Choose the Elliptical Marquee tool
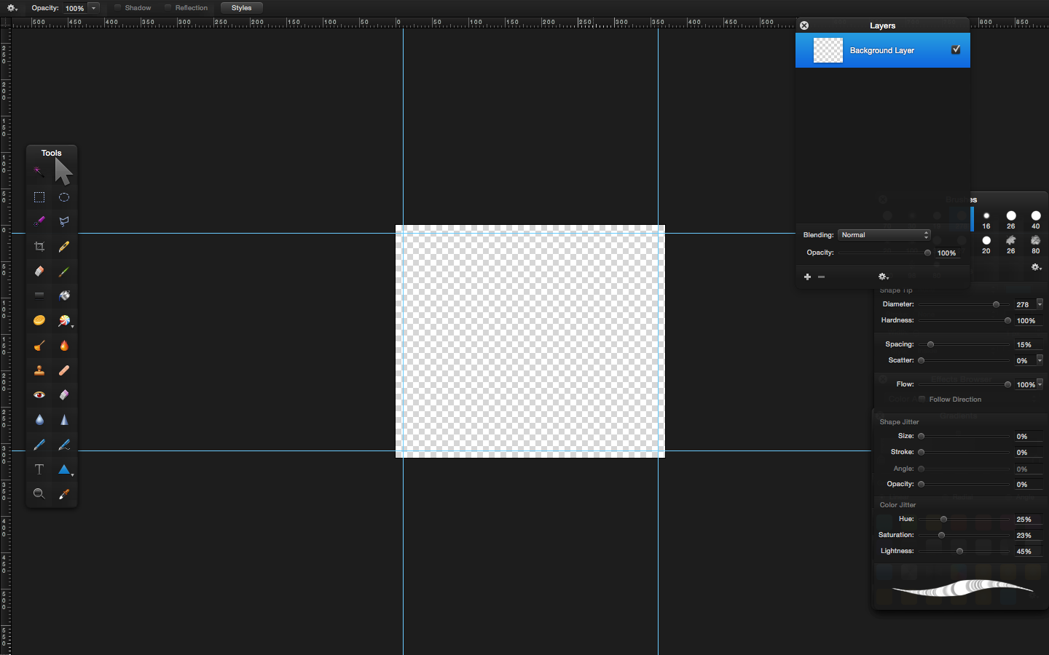 pos(64,197)
